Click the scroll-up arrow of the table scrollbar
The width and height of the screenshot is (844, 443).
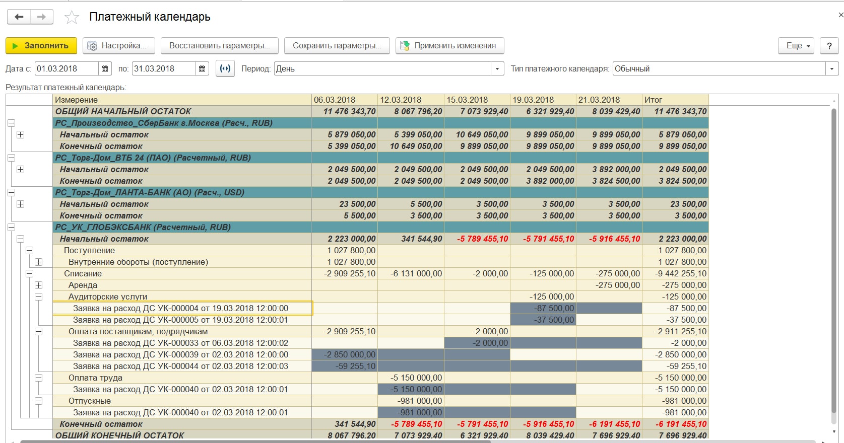pyautogui.click(x=834, y=101)
